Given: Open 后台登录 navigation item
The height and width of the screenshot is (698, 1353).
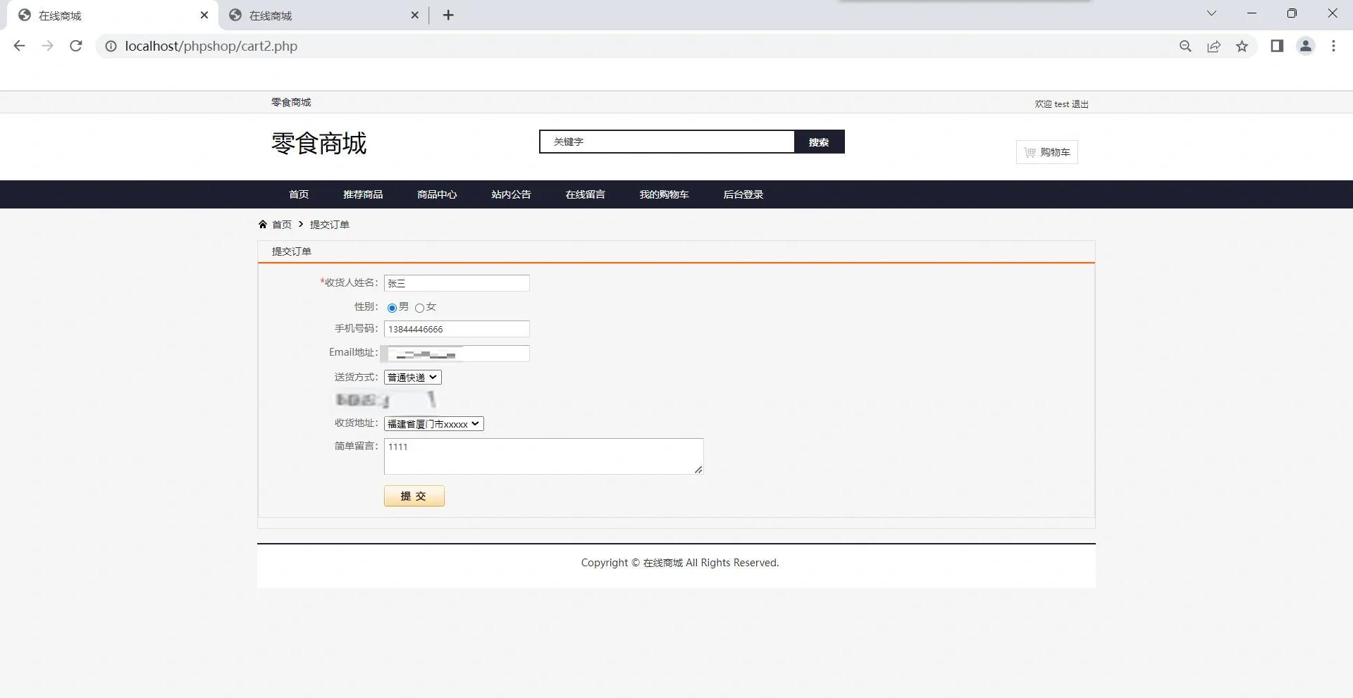Looking at the screenshot, I should click(743, 194).
